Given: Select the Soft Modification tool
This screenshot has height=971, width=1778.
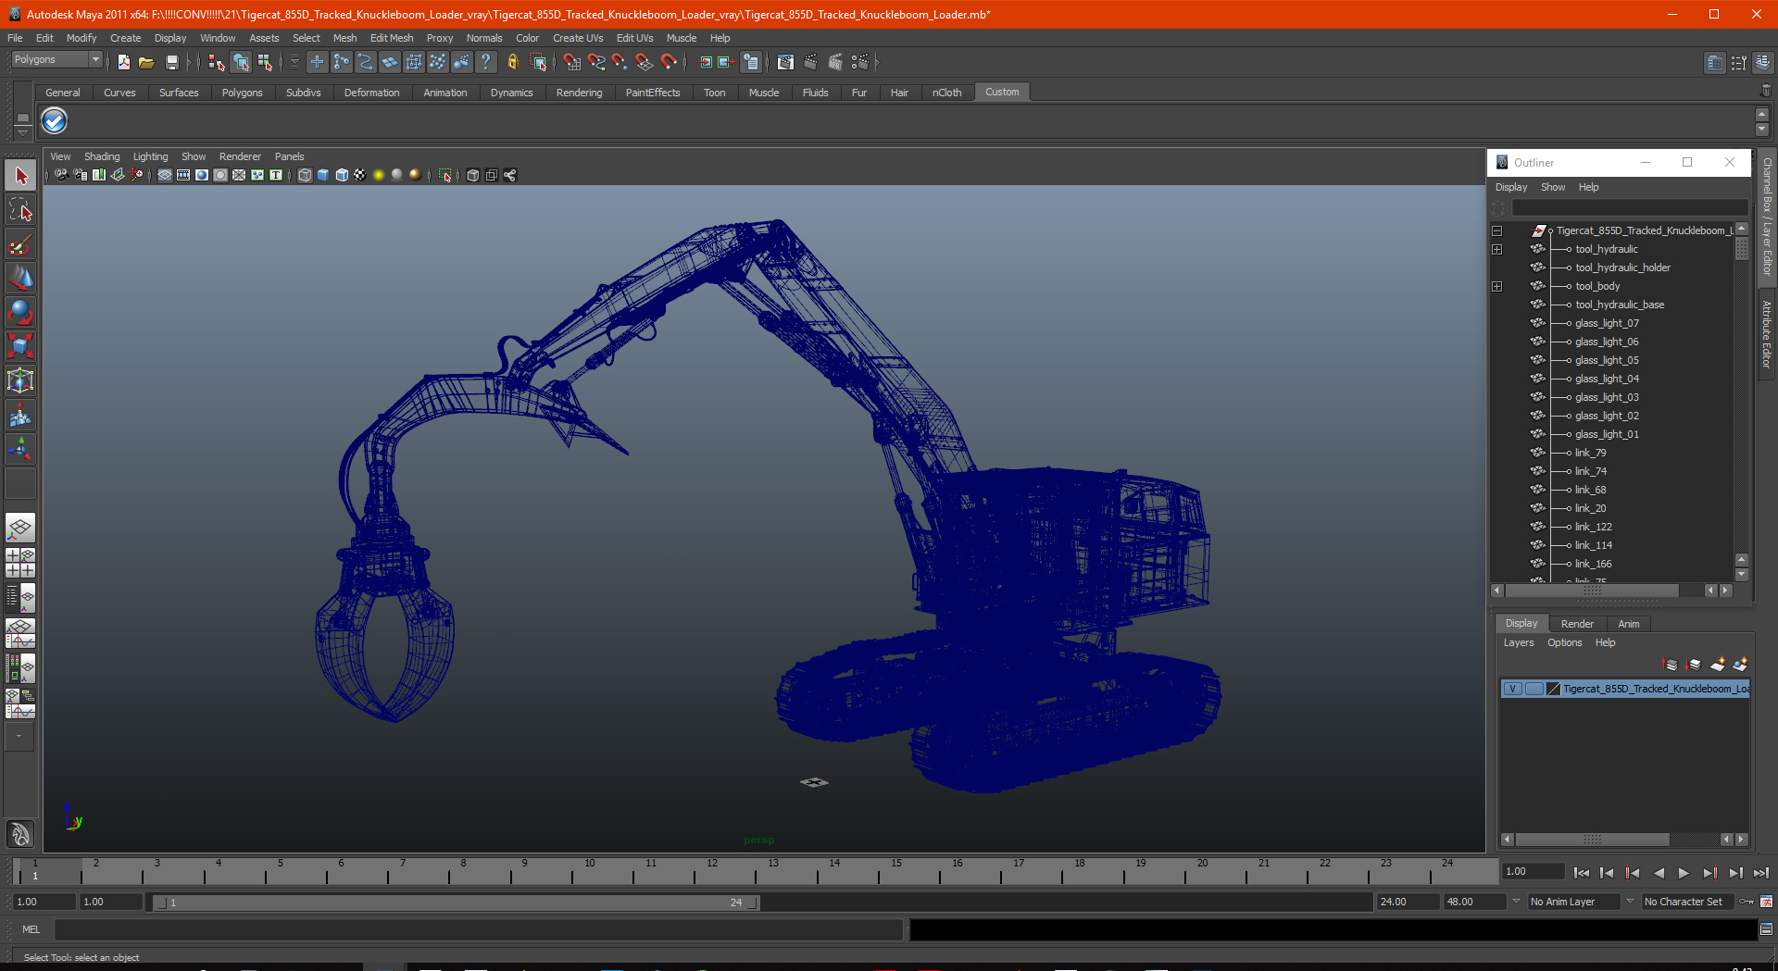Looking at the screenshot, I should [x=20, y=416].
